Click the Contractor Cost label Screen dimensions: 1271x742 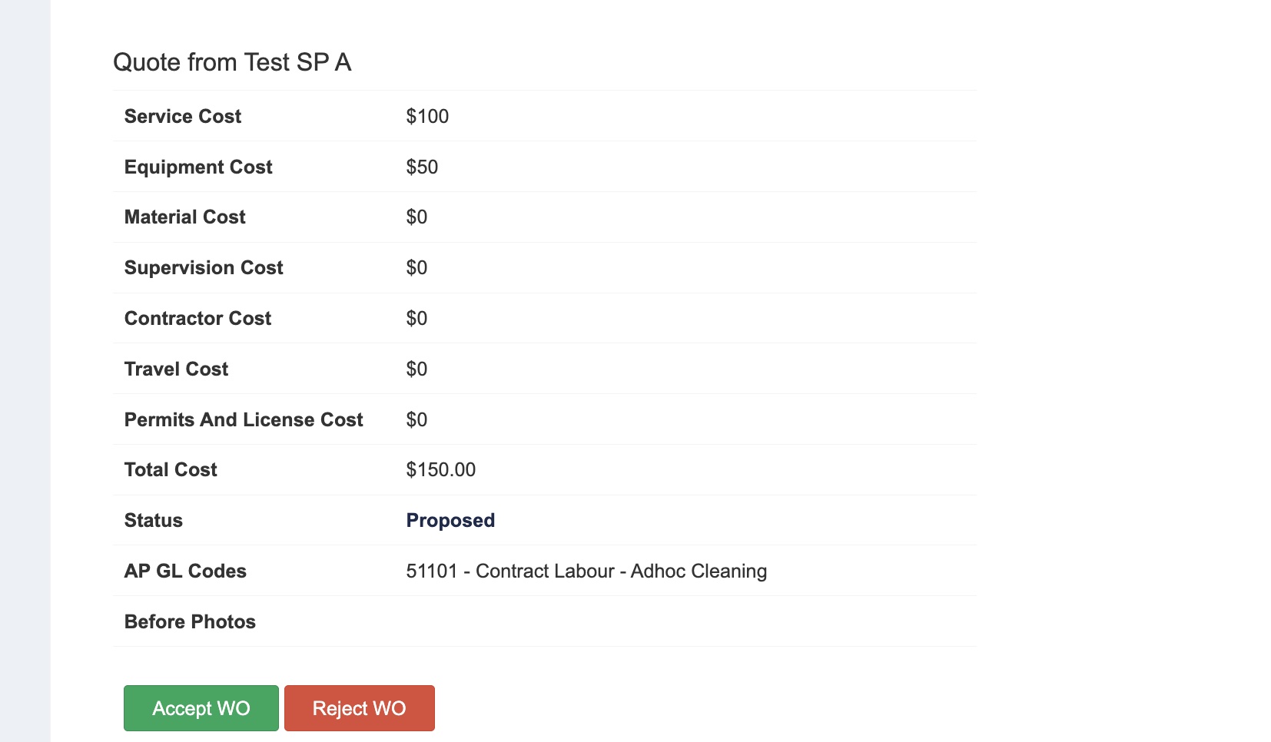(x=197, y=319)
